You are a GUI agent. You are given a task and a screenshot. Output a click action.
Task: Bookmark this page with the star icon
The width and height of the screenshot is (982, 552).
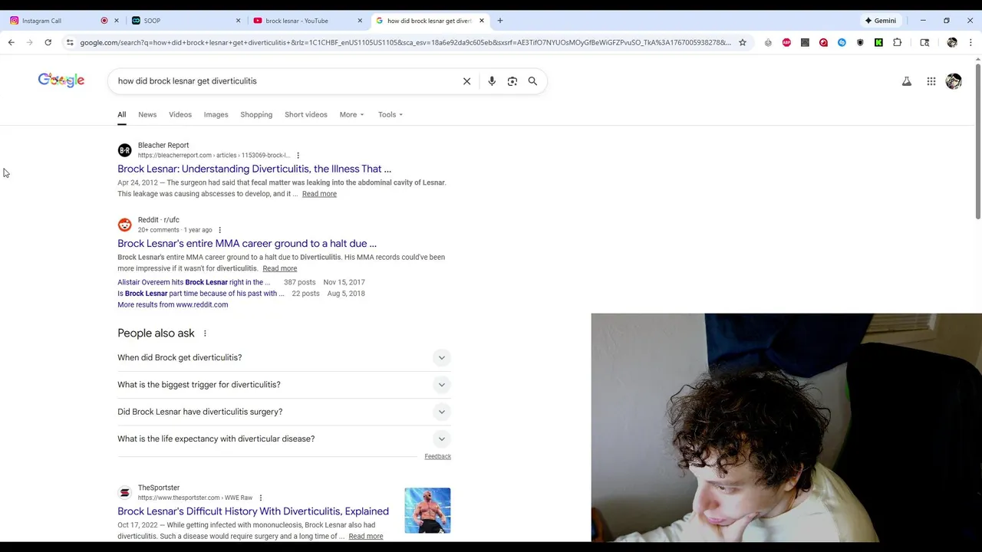pyautogui.click(x=743, y=42)
